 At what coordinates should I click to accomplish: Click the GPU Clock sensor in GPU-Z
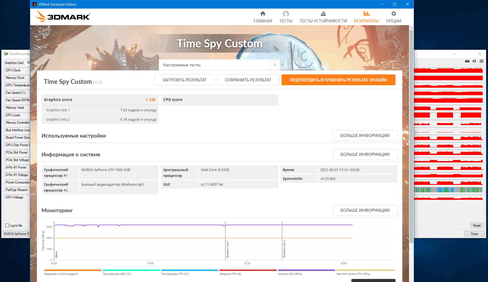(17, 70)
